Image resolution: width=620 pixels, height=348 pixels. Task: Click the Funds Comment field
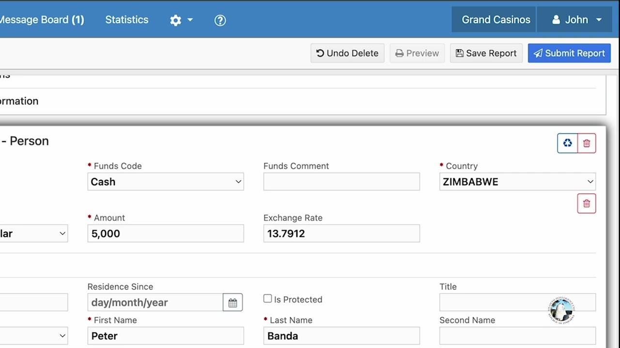click(341, 182)
